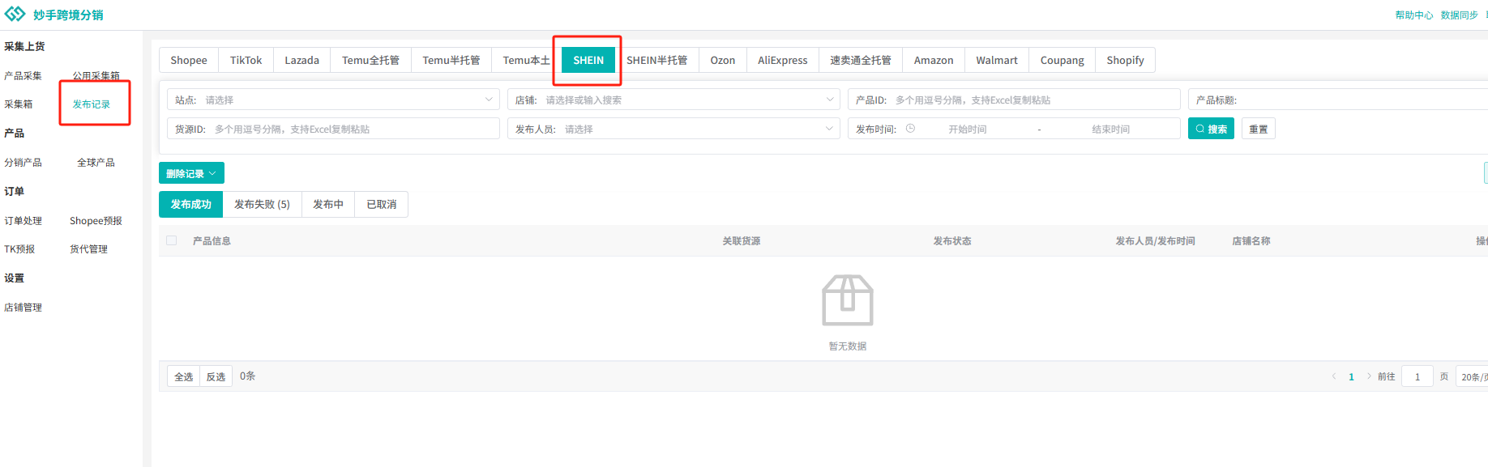
Task: Click the clock icon in 发布时间 field
Action: pos(910,129)
